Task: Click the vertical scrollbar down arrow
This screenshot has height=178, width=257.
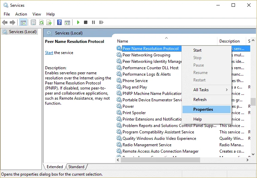Action: [x=253, y=154]
